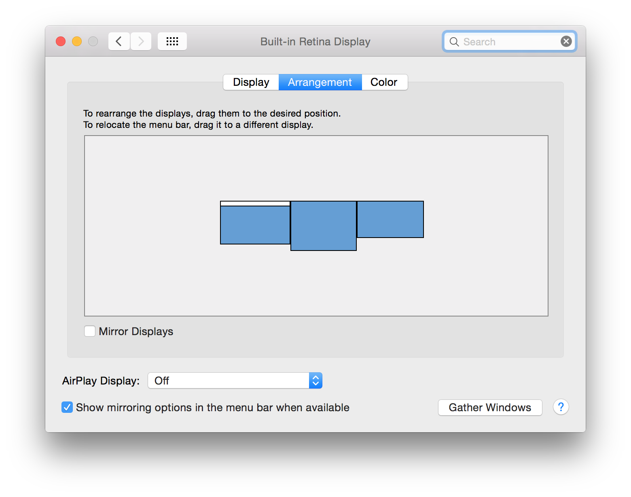Go forward with the right chevron button
The height and width of the screenshot is (497, 631).
pyautogui.click(x=141, y=41)
